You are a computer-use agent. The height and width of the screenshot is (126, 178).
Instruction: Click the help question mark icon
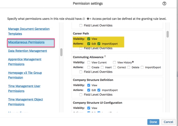[x=164, y=4]
